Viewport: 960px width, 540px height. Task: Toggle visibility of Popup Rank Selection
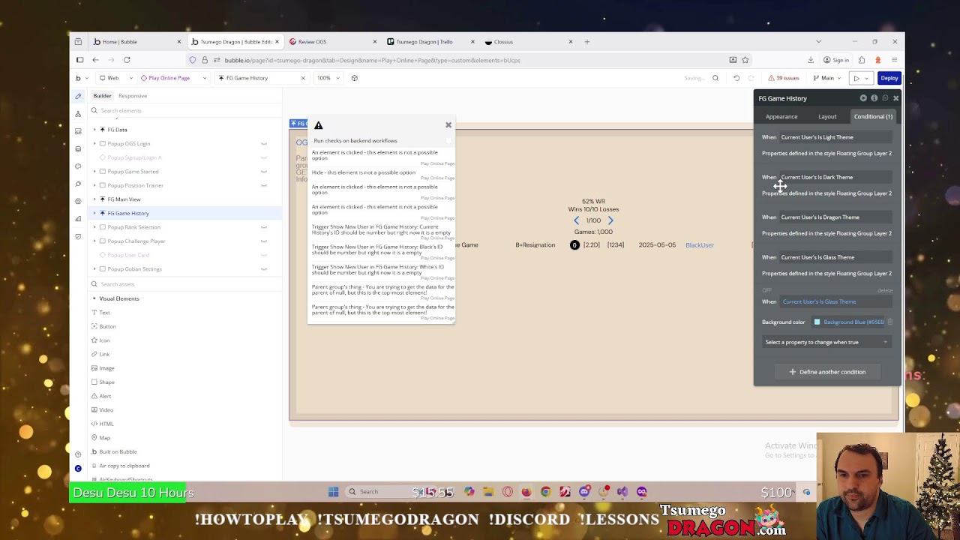click(x=264, y=227)
